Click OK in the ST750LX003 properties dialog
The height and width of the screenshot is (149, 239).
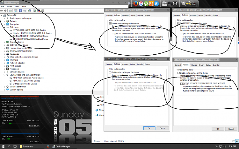(218, 129)
